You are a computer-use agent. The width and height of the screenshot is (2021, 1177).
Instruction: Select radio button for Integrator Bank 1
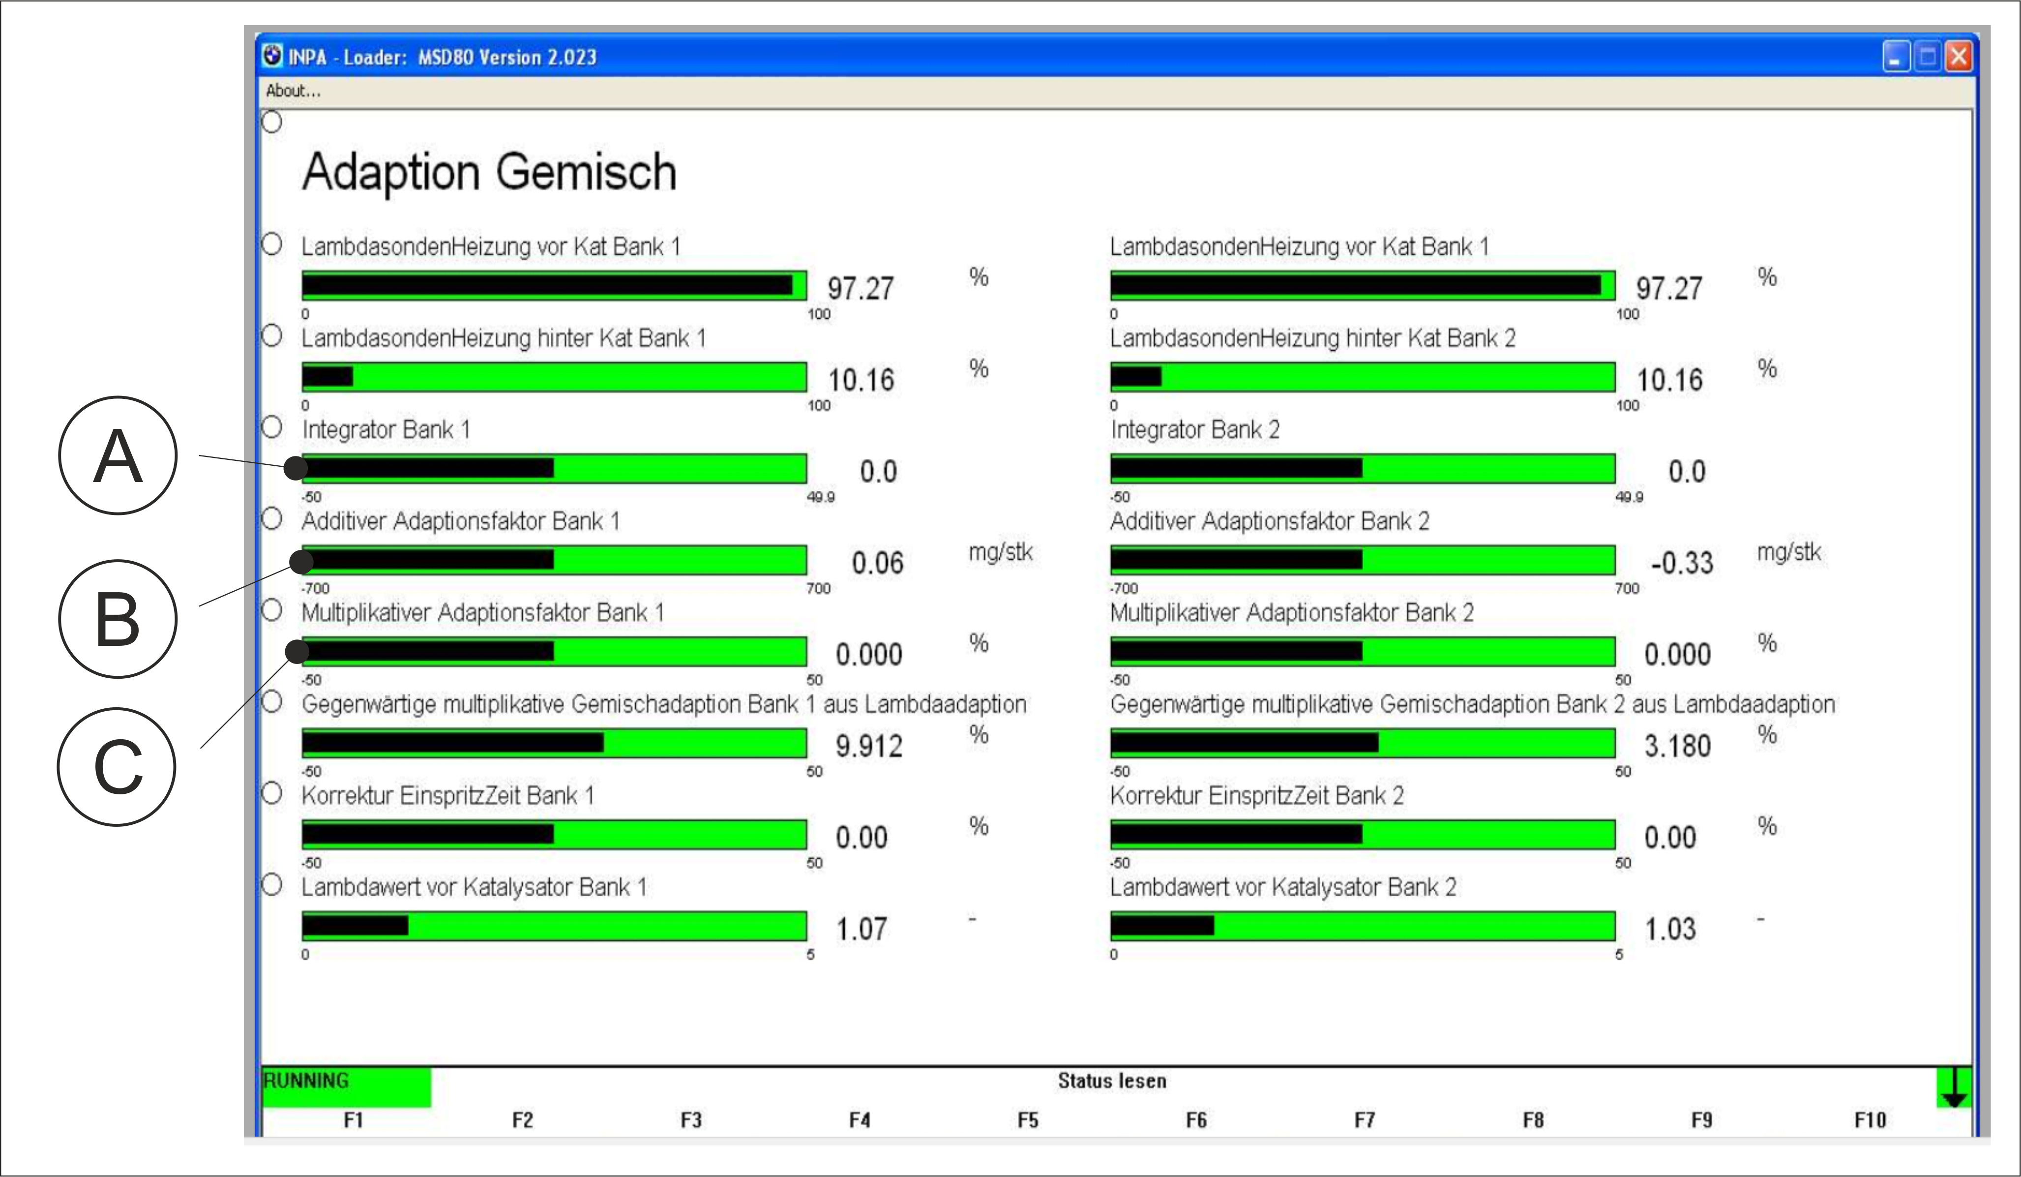[272, 427]
